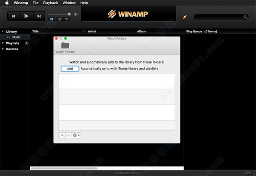Start playback with the play button
This screenshot has height=176, width=256.
[x=26, y=16]
